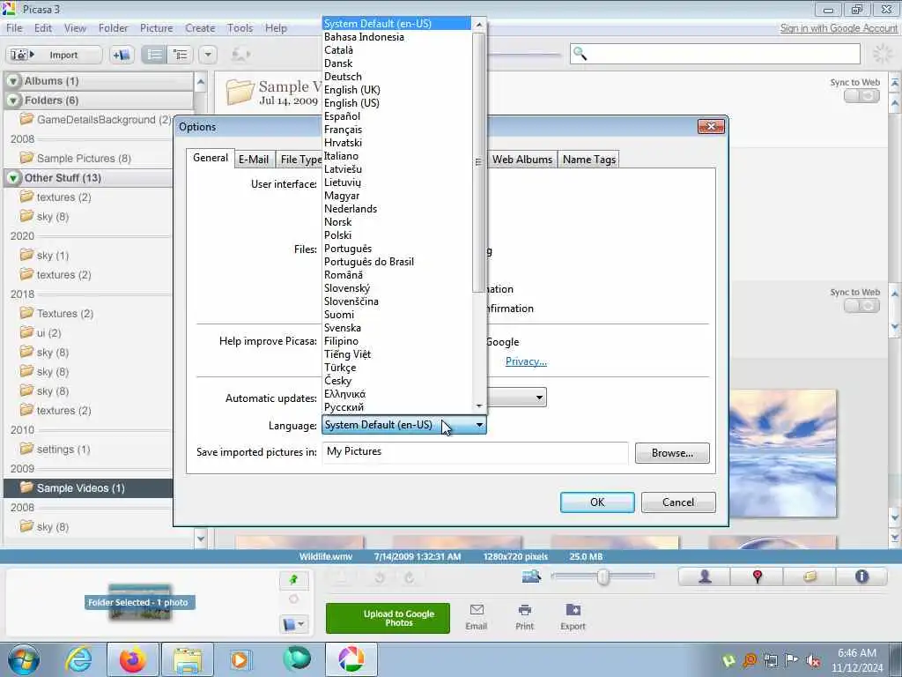Image resolution: width=902 pixels, height=677 pixels.
Task: Adjust the thumbnail size slider handle
Action: 603,577
